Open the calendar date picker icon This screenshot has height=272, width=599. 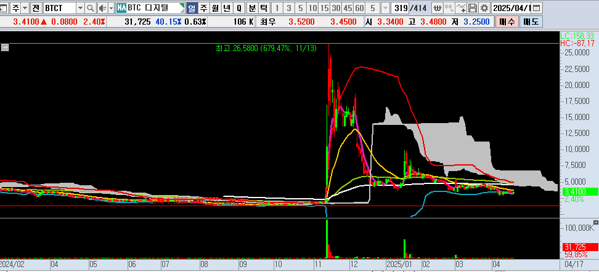click(x=536, y=7)
